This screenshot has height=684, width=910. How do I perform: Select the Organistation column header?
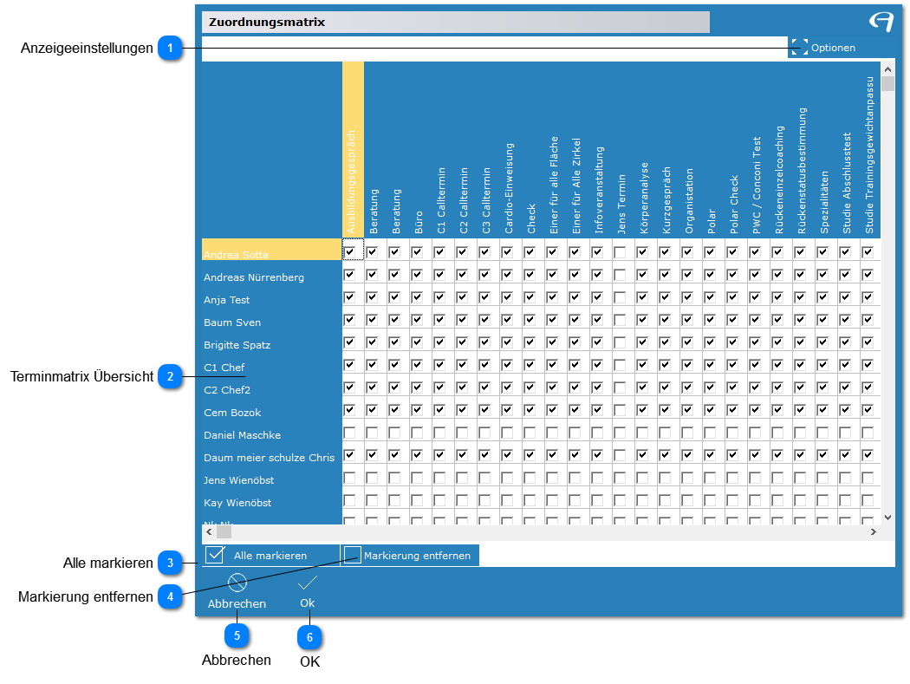pyautogui.click(x=690, y=150)
